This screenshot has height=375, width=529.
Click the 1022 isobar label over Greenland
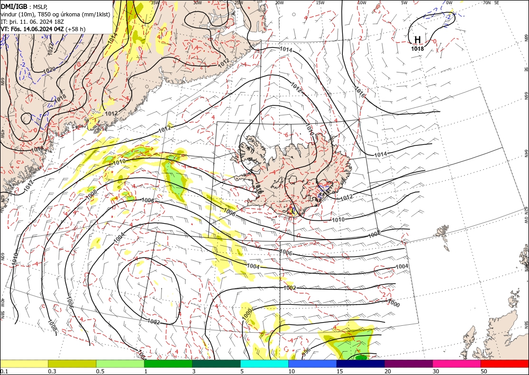pos(51,49)
